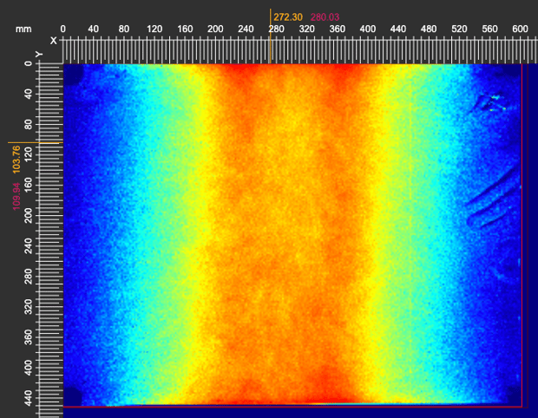Click the 400 mark on horizontal ruler
Screen dimensions: 538x418
(x=367, y=29)
